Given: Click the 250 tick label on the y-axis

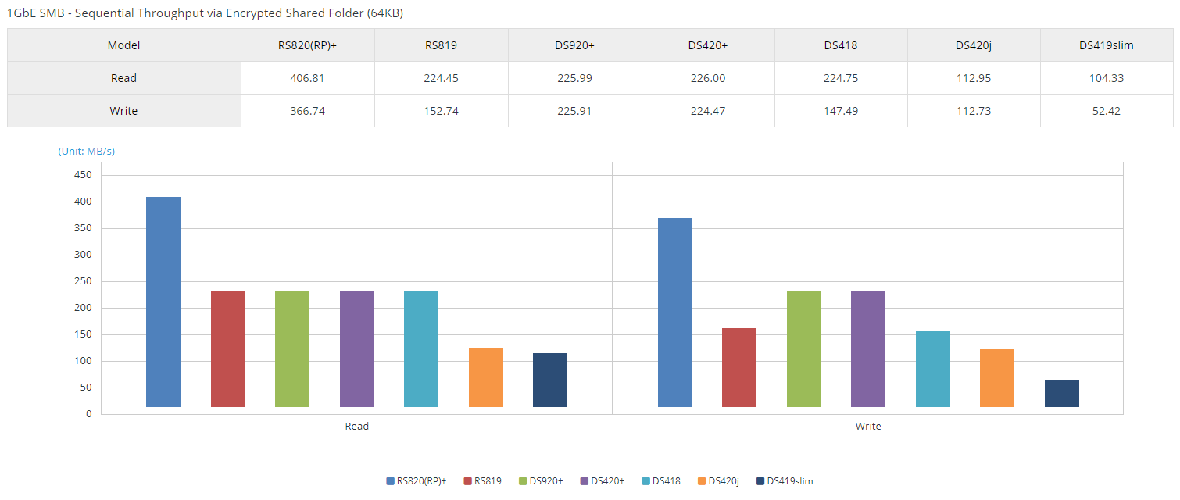Looking at the screenshot, I should (x=84, y=281).
